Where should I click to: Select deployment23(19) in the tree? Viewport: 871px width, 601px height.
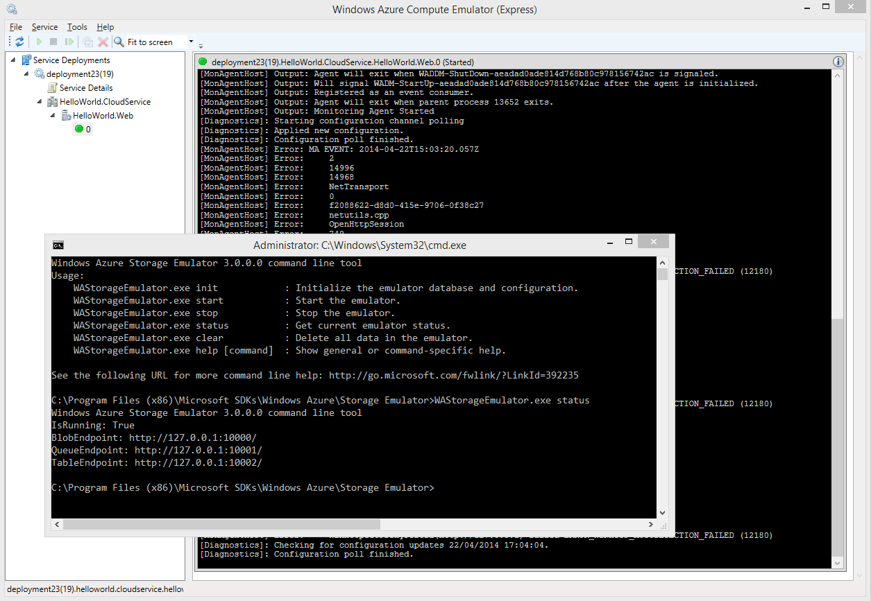(80, 74)
